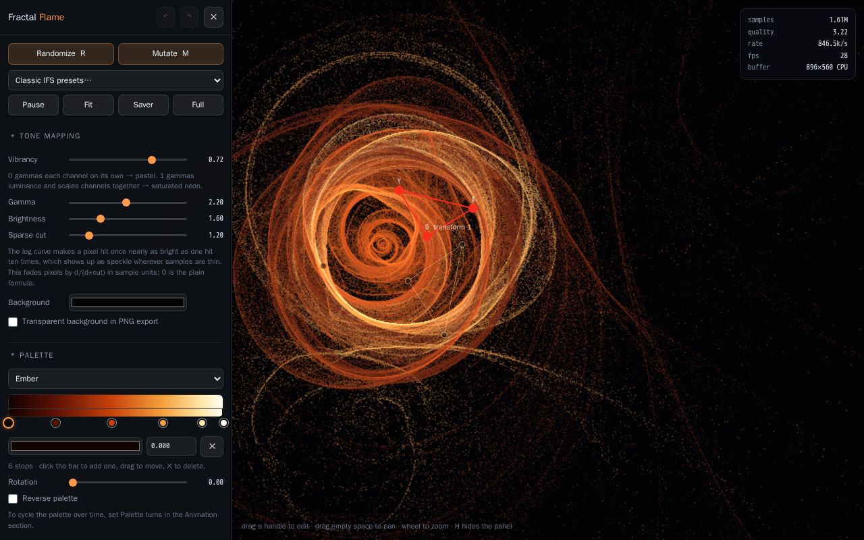Viewport: 864px width, 540px height.
Task: Click the lowest gray handle of the inactive transform
Action: point(444,335)
